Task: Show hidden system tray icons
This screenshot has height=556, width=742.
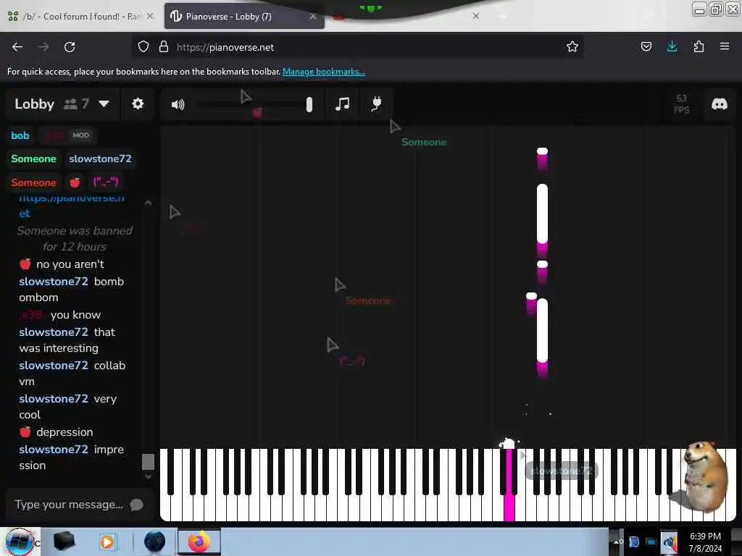Action: click(x=617, y=542)
